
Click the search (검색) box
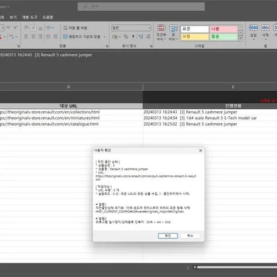141,6
